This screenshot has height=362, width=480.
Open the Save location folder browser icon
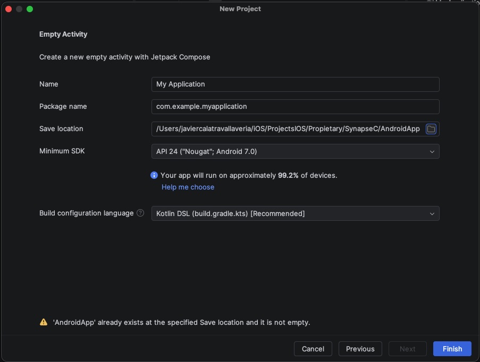pos(431,129)
